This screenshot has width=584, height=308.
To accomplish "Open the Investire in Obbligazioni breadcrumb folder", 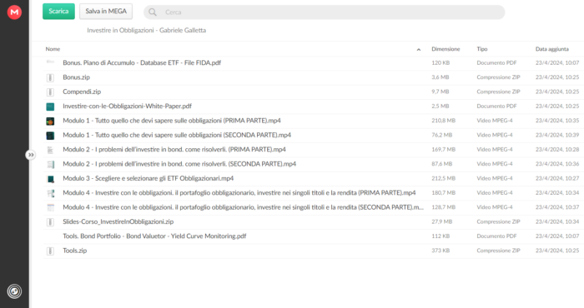I will click(x=146, y=30).
